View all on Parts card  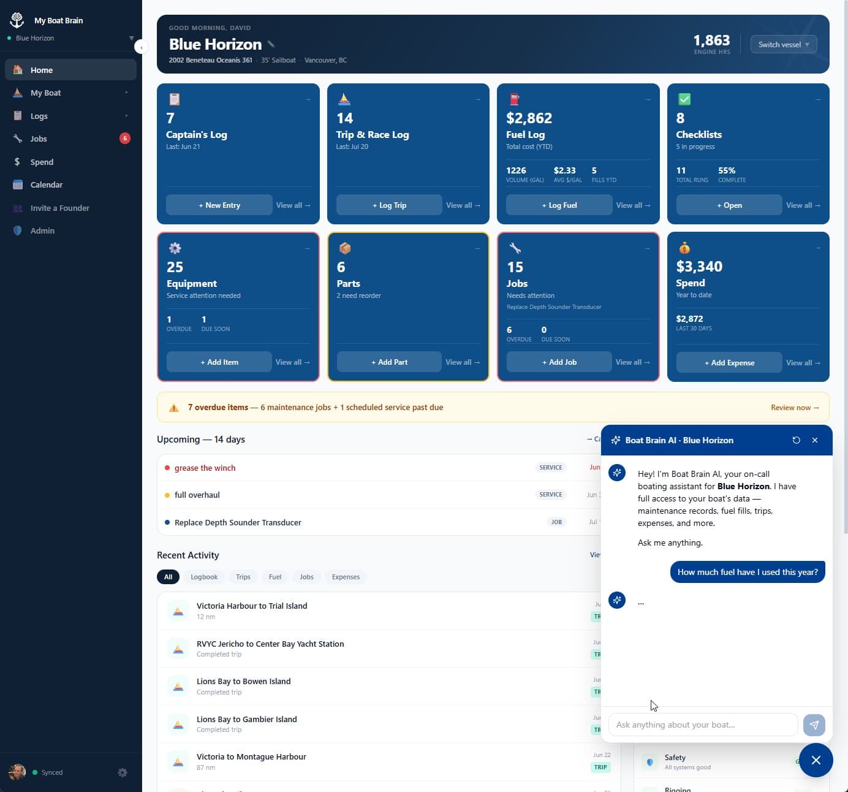point(463,362)
